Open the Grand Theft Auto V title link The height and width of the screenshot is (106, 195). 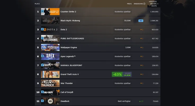click(70, 74)
